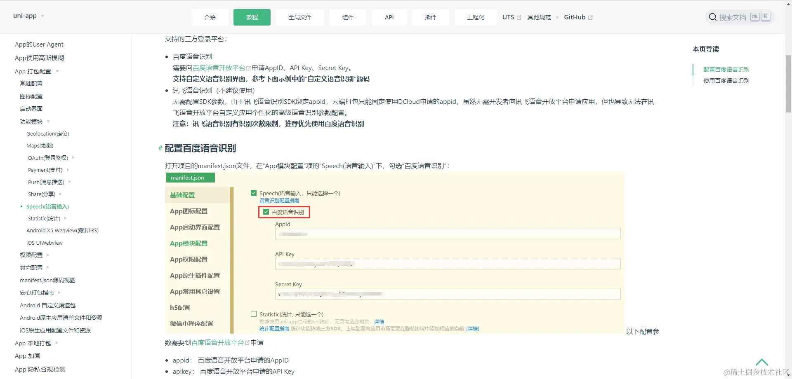Select App权限配置 in manifest menu

189,260
